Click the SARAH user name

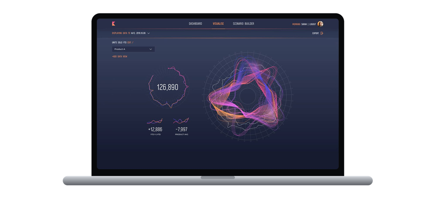tap(304, 24)
